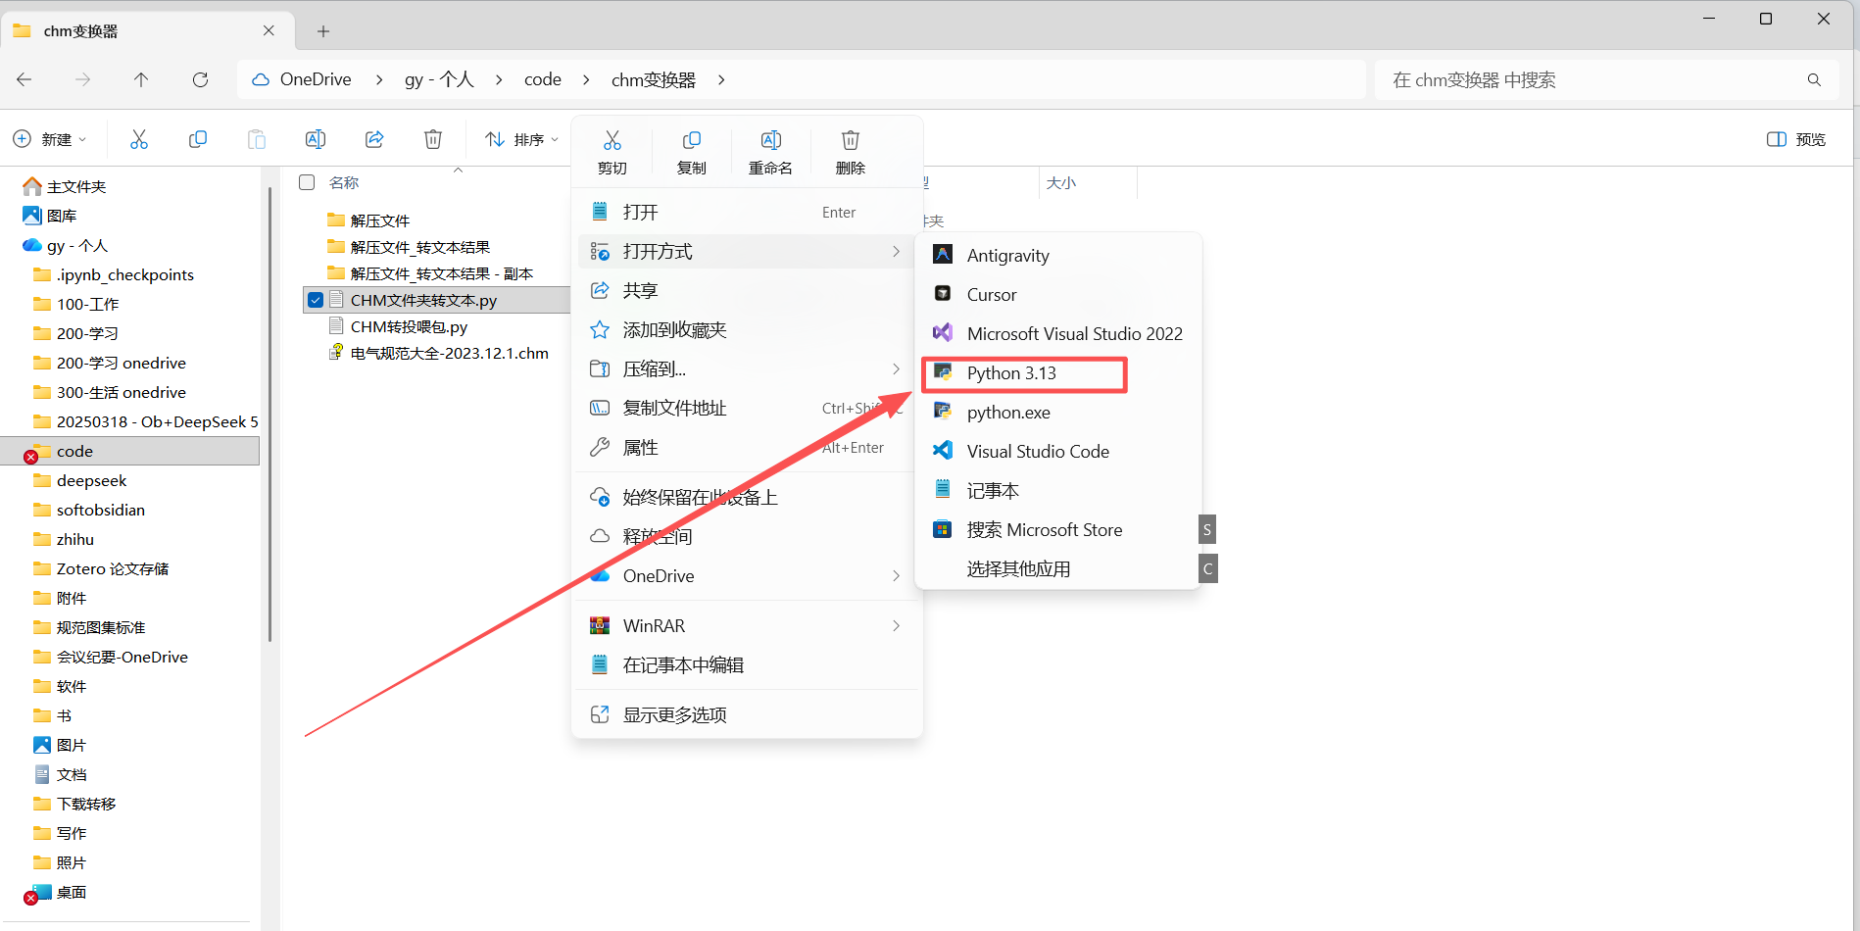Click 显示更多选项 in the context menu

pyautogui.click(x=674, y=714)
